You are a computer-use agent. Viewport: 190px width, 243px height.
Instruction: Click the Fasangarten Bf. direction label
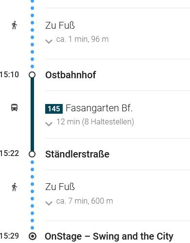(99, 108)
